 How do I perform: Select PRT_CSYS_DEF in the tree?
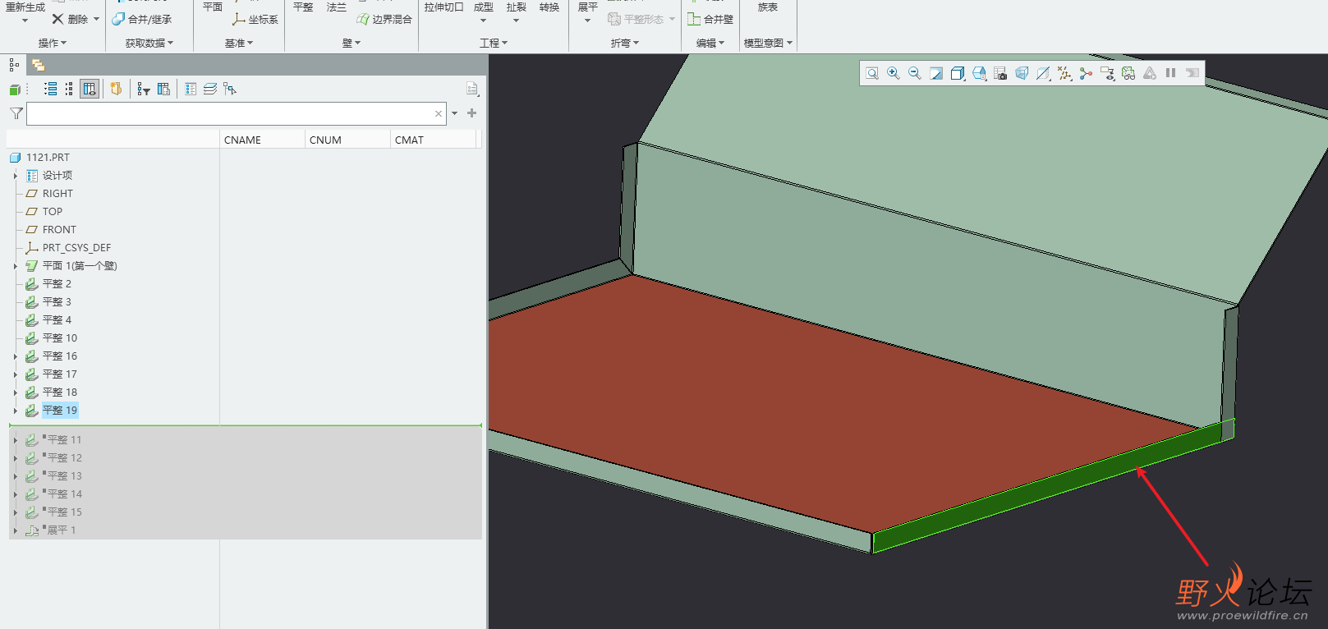76,247
